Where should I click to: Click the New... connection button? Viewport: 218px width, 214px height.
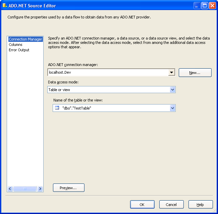(x=195, y=73)
